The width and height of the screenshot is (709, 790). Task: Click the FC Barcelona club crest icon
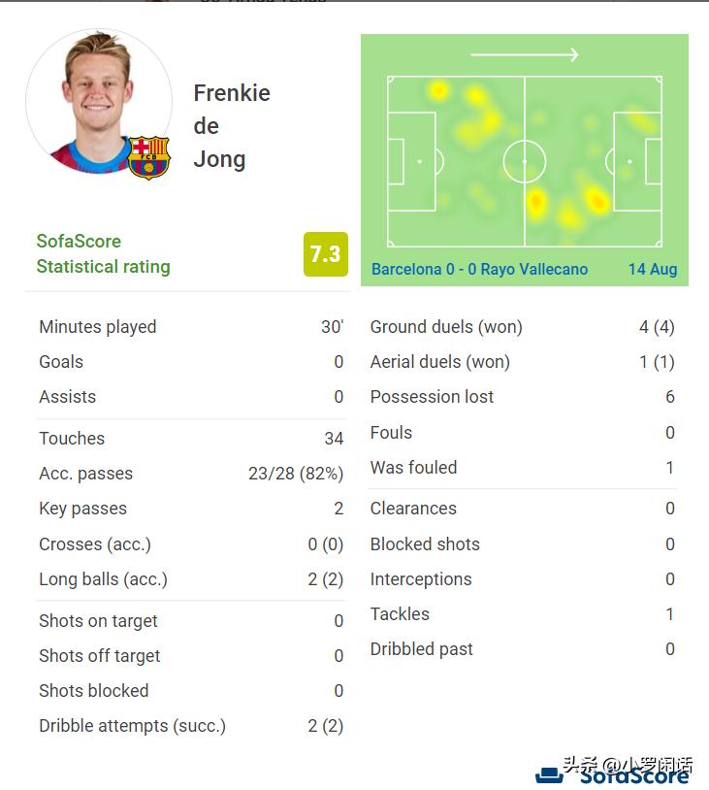pos(148,156)
